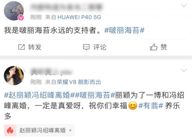Click the pink verified badge on first avatar

[21, 18]
